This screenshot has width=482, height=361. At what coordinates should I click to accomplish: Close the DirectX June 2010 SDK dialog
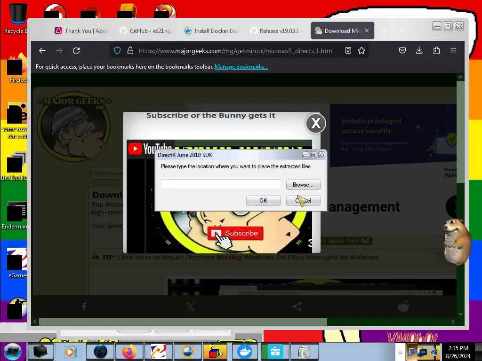coord(321,155)
